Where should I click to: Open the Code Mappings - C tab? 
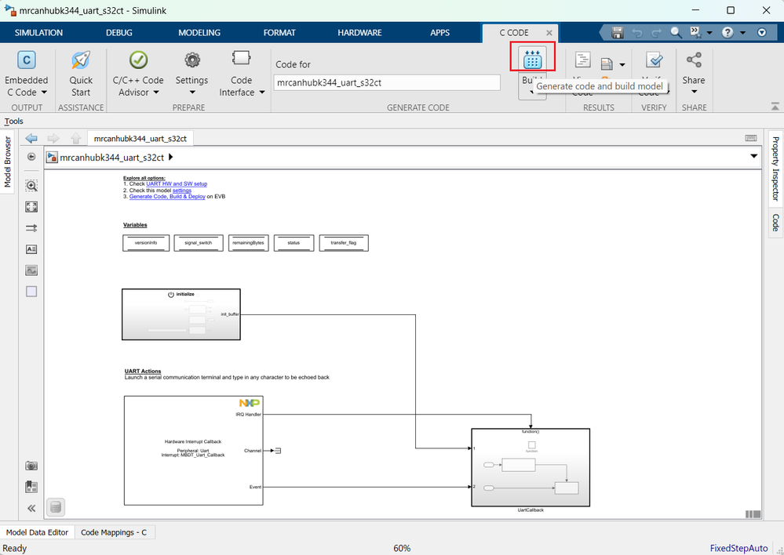click(114, 532)
